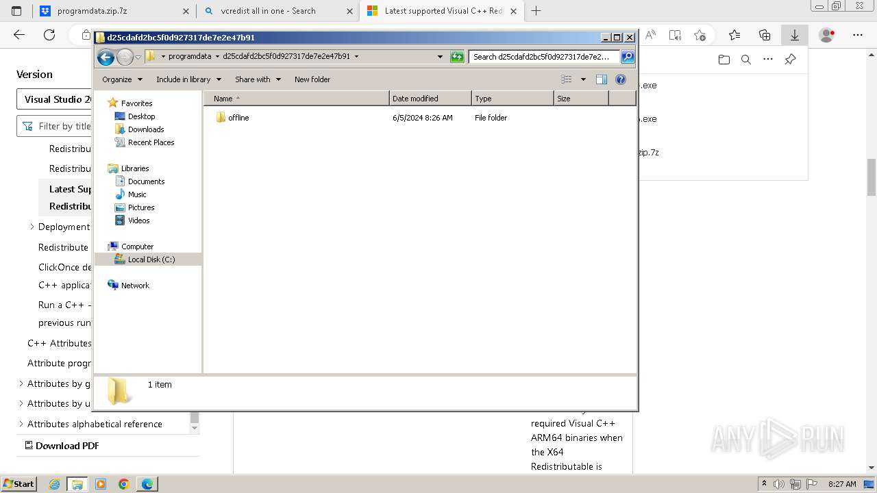Select Computer in the navigation pane
The image size is (877, 493).
(137, 246)
